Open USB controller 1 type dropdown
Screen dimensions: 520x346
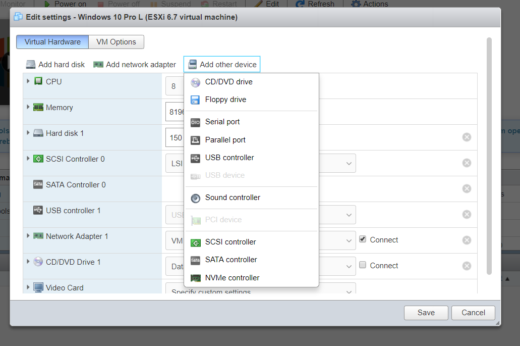point(349,215)
